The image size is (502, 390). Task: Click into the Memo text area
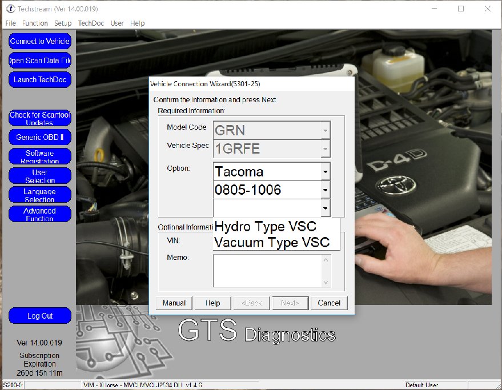[x=268, y=271]
